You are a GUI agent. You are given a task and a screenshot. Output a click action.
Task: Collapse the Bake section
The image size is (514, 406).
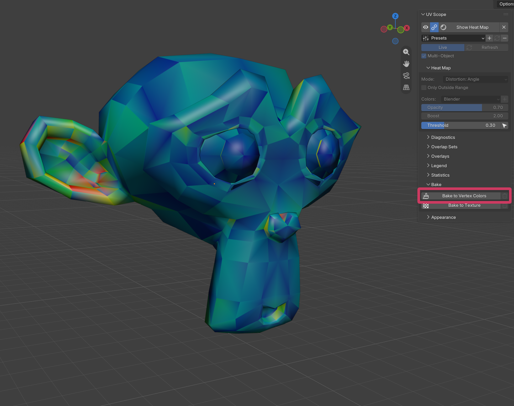pos(434,185)
